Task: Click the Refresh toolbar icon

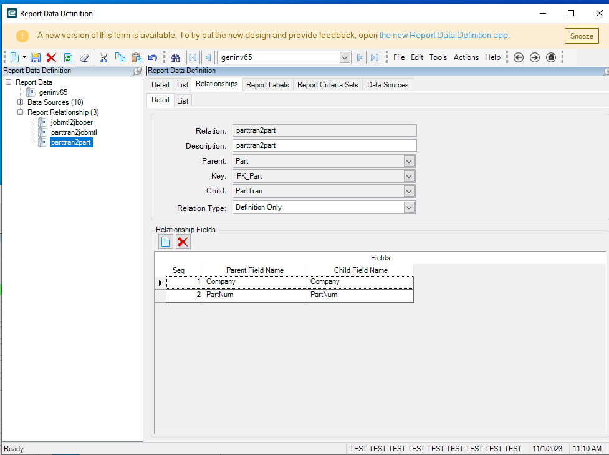Action: (68, 57)
